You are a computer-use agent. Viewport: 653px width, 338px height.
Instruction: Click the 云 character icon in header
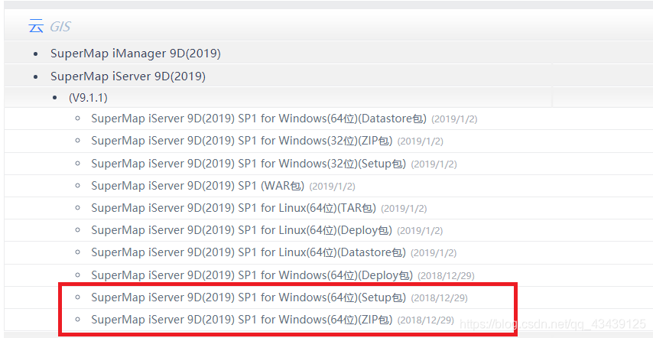36,27
